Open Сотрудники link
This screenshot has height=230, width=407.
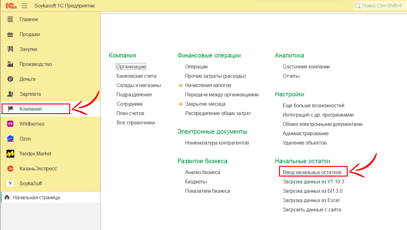coord(129,104)
